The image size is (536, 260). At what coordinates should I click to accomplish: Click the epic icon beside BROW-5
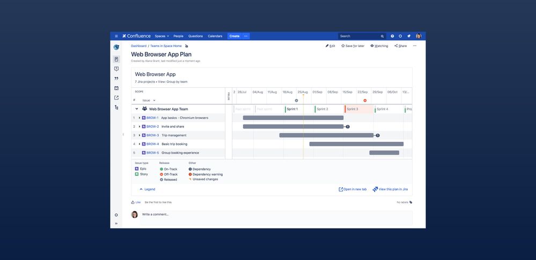pyautogui.click(x=144, y=153)
